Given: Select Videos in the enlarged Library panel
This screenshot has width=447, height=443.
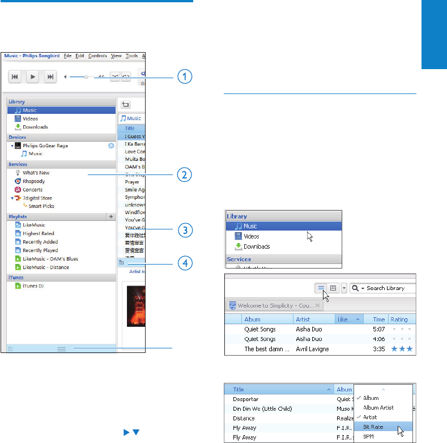Looking at the screenshot, I should coord(284,236).
